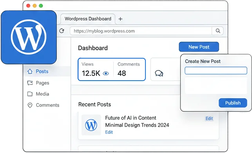Click the post title field in Create New Post
This screenshot has width=252, height=153.
(216, 71)
